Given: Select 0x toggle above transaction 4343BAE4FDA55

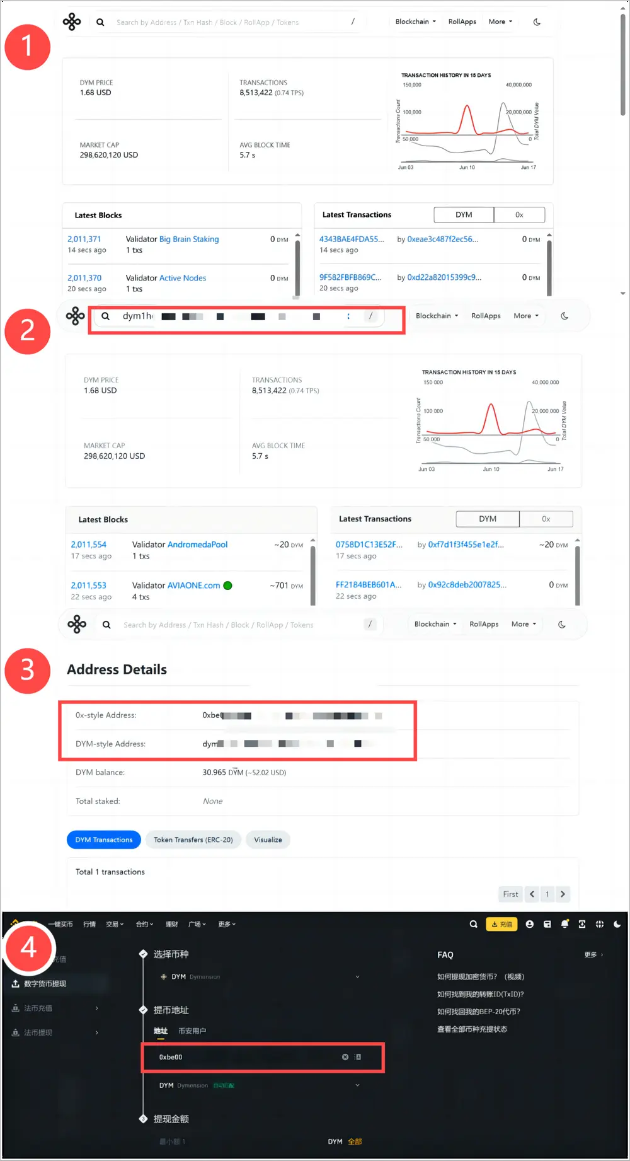Looking at the screenshot, I should pos(519,215).
